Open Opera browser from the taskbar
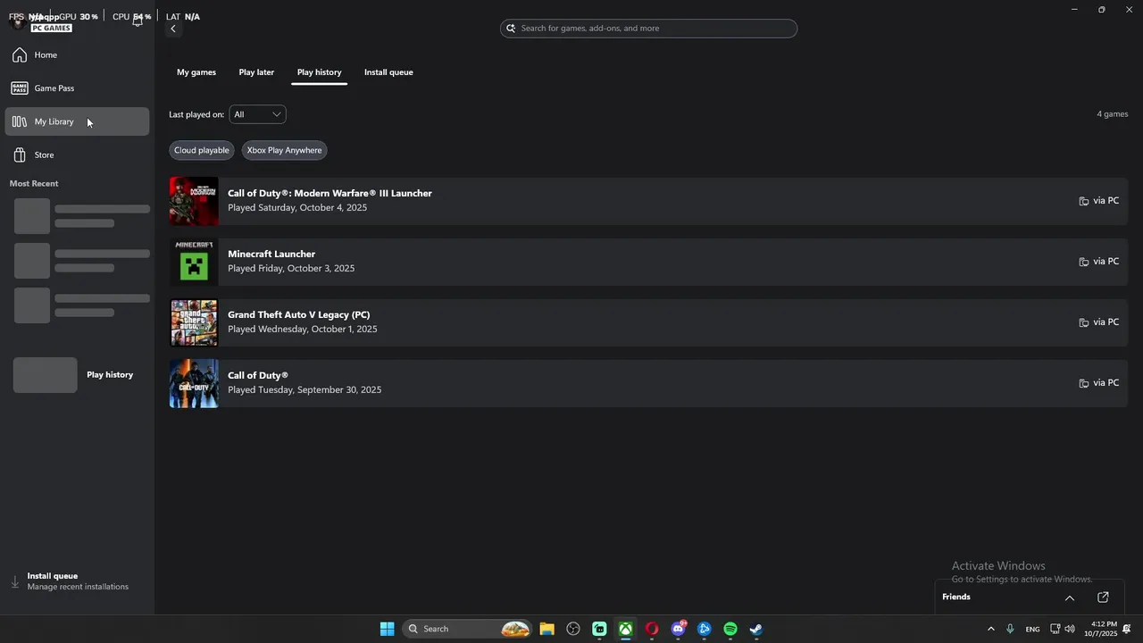Screen dimensions: 1143x643 pos(652,629)
